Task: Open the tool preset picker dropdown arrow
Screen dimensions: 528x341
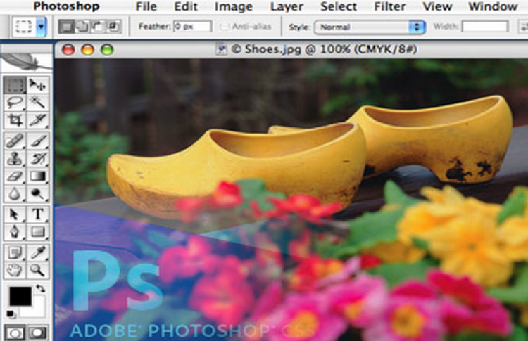Action: (41, 27)
